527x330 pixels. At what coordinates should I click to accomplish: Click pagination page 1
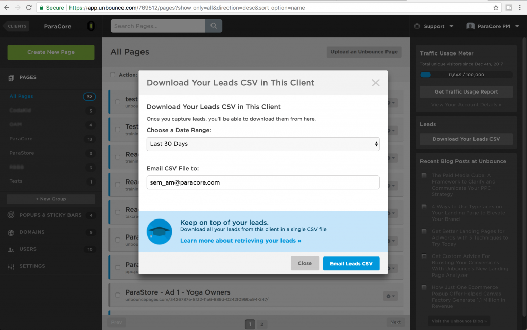point(250,324)
